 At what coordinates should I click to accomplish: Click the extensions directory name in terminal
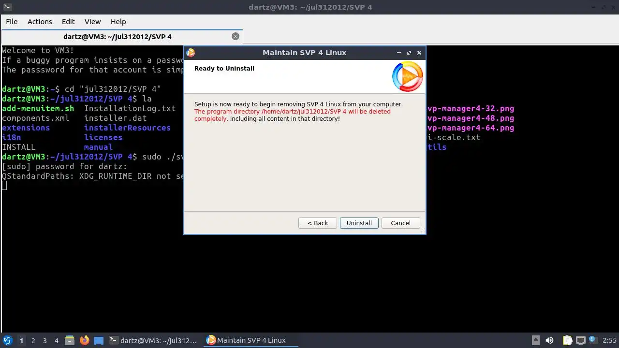click(x=26, y=128)
